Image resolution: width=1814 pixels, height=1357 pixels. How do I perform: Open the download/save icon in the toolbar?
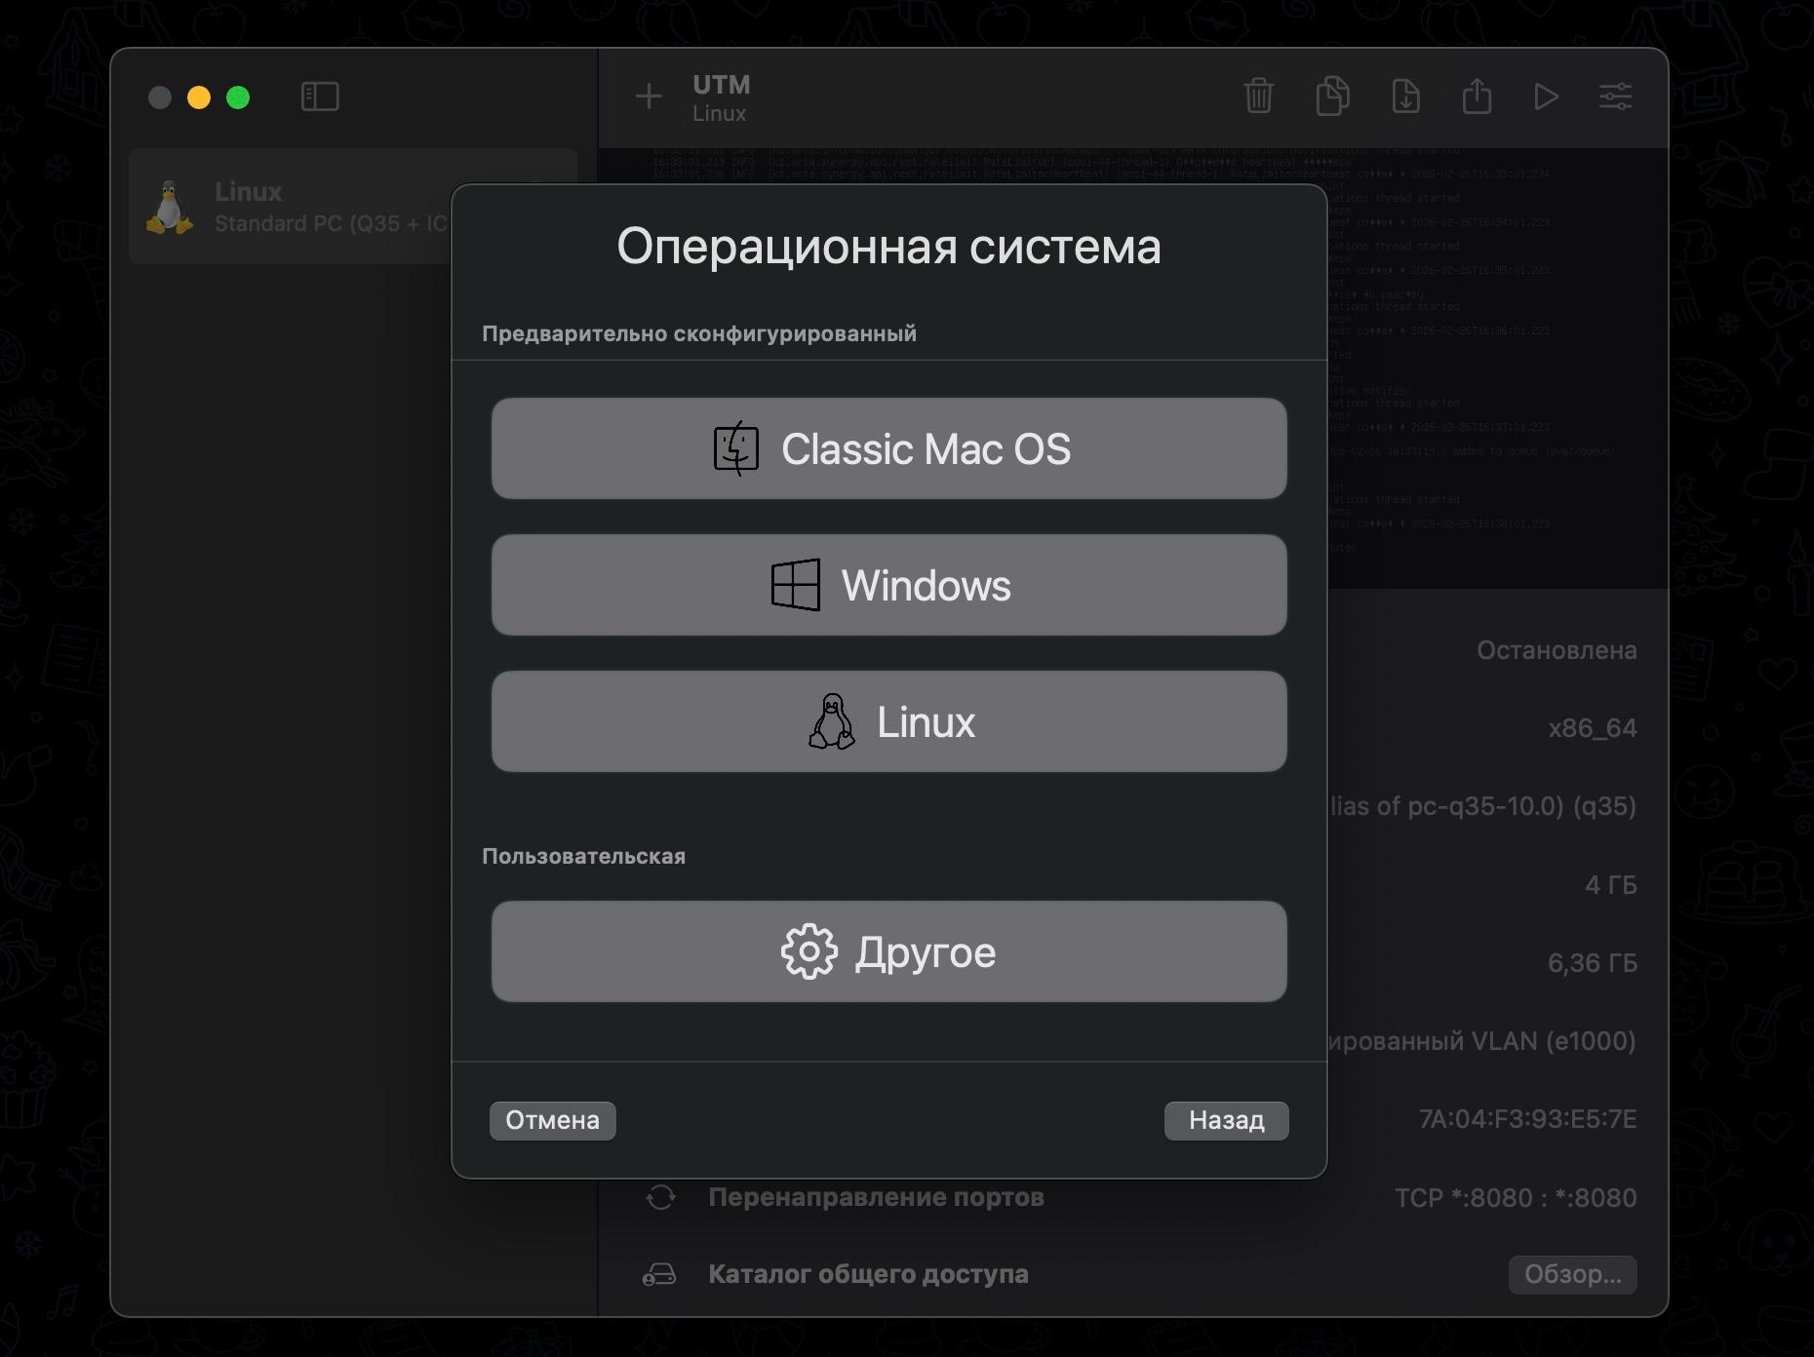click(x=1405, y=97)
